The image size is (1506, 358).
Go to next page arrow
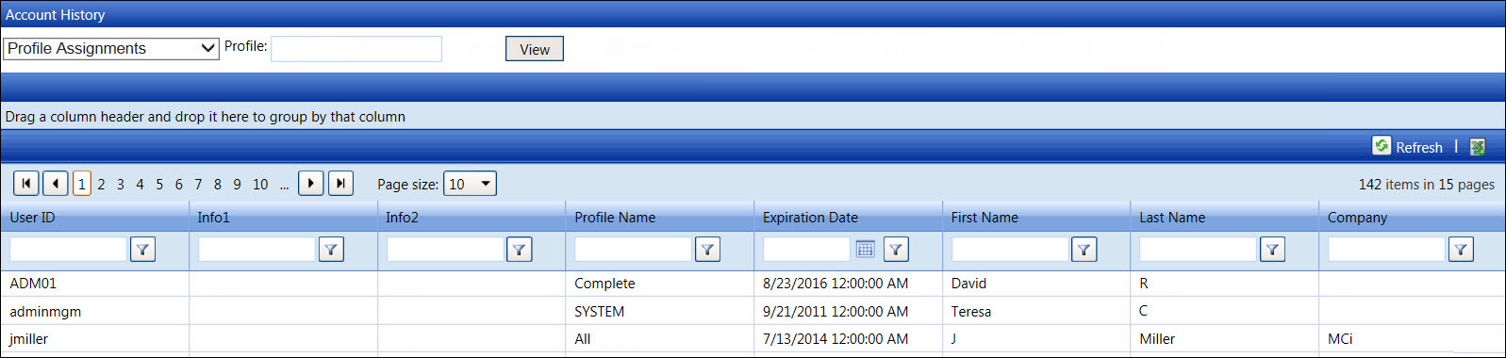[x=311, y=184]
